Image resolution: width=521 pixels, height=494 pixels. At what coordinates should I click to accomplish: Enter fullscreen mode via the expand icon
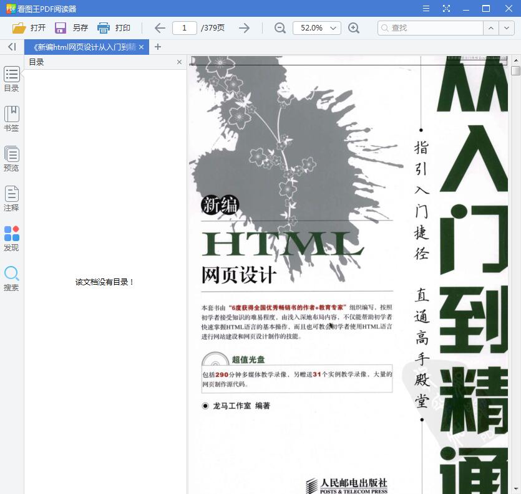447,9
